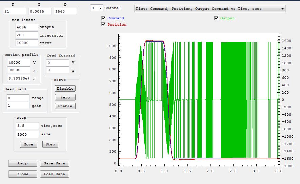Click the servo Disable button

pos(65,88)
